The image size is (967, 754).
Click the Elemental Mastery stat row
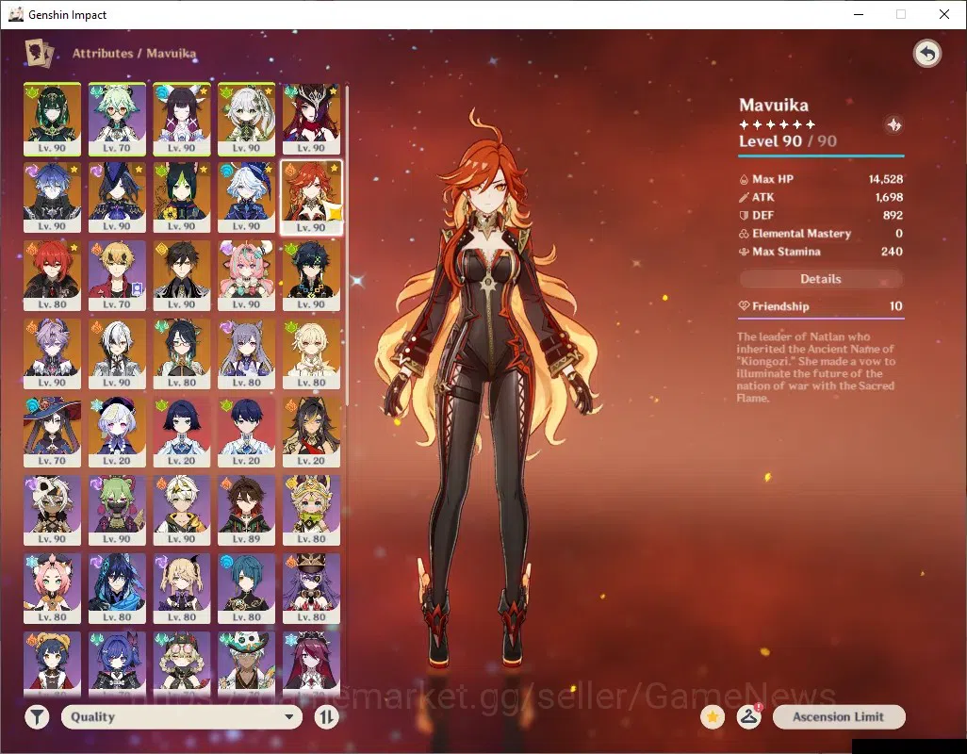pos(821,233)
